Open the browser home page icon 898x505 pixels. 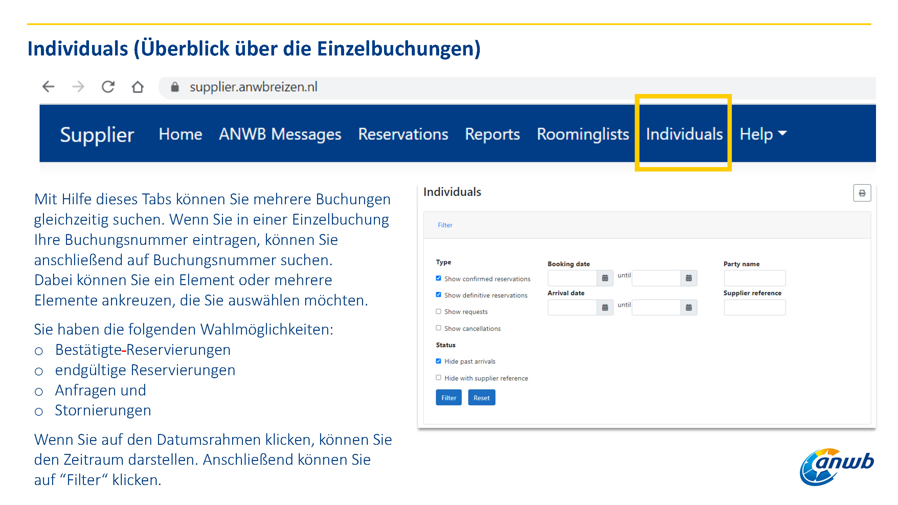coord(138,87)
